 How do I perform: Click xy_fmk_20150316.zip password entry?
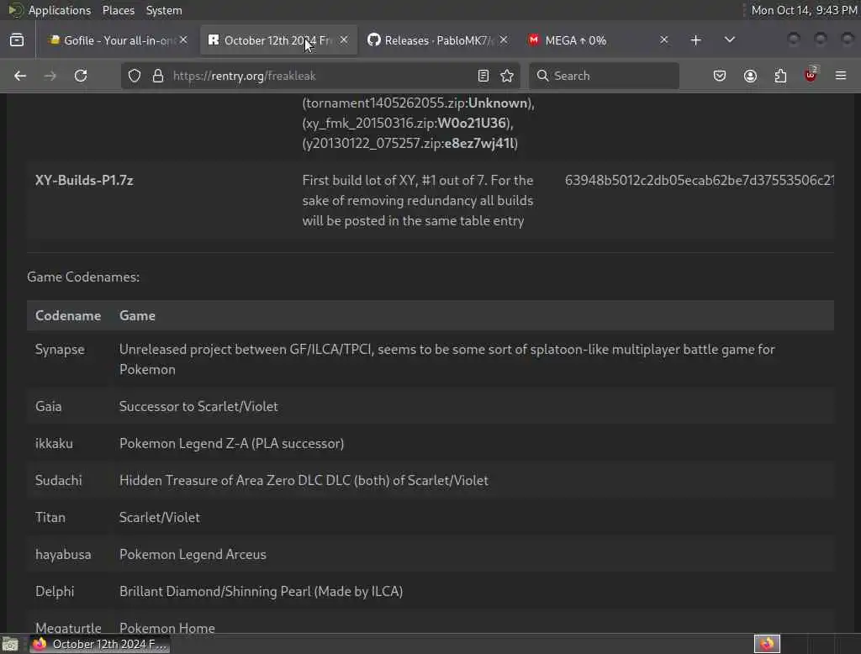tap(408, 123)
